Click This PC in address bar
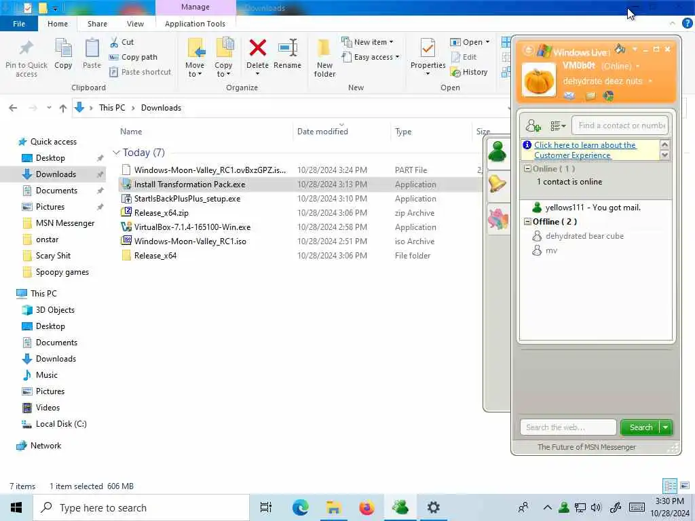This screenshot has height=521, width=695. pyautogui.click(x=112, y=108)
